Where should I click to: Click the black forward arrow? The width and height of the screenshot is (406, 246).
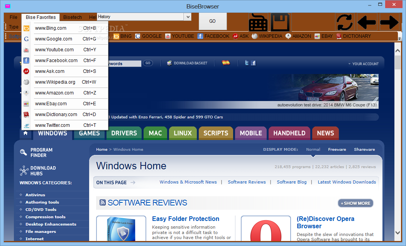coord(389,22)
